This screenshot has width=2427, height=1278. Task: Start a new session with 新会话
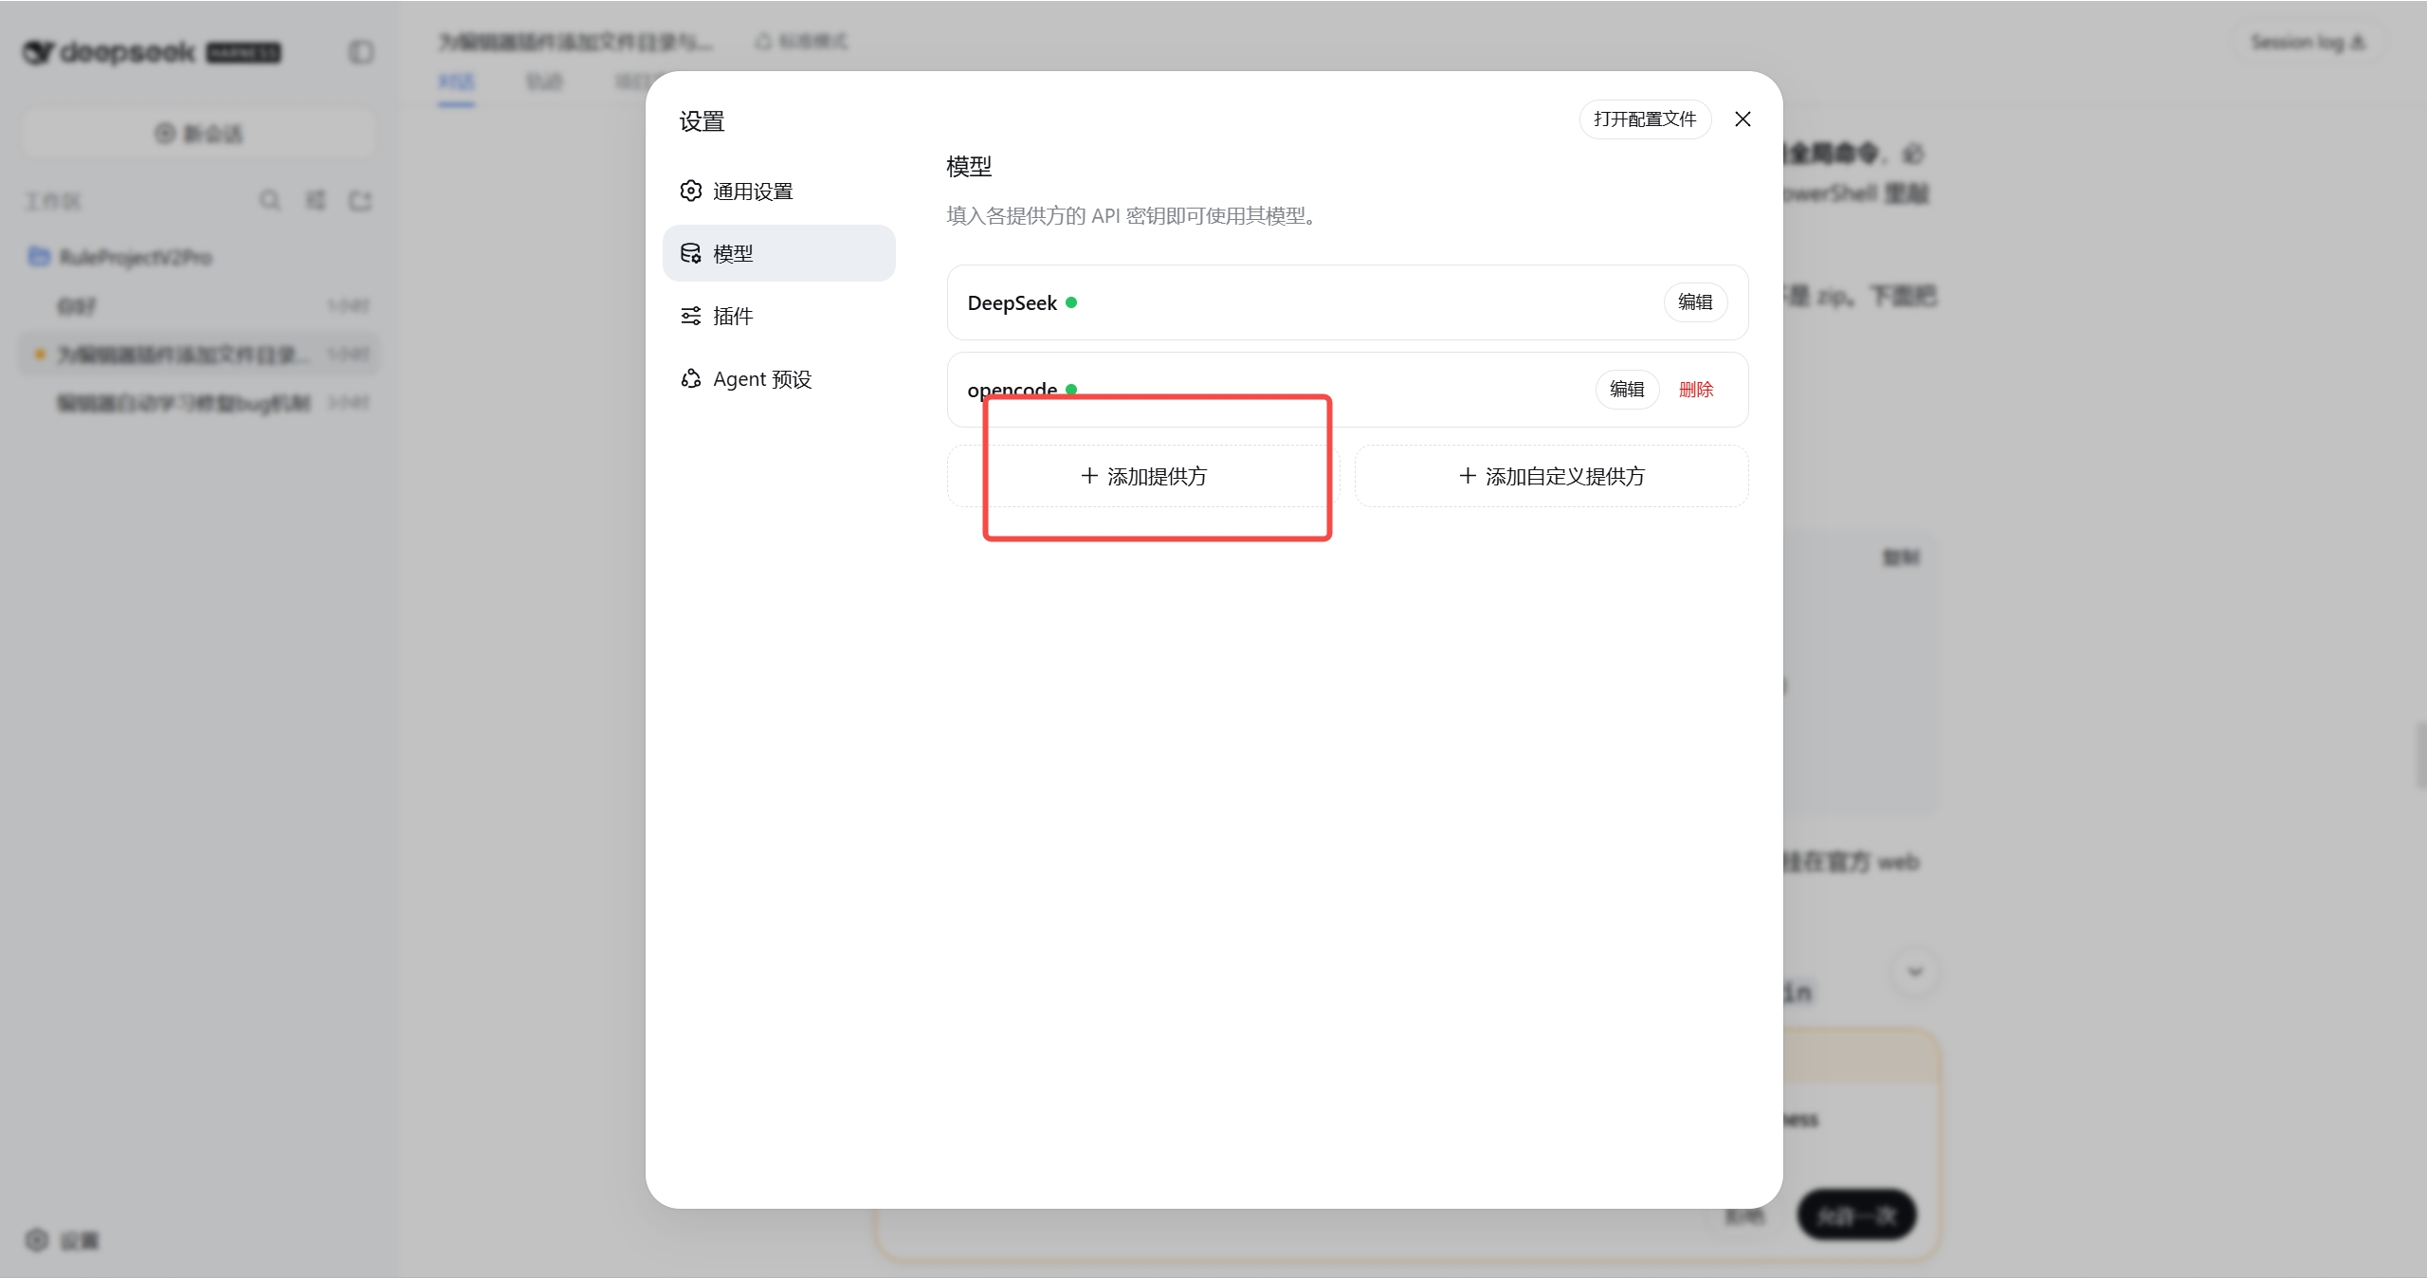[199, 133]
